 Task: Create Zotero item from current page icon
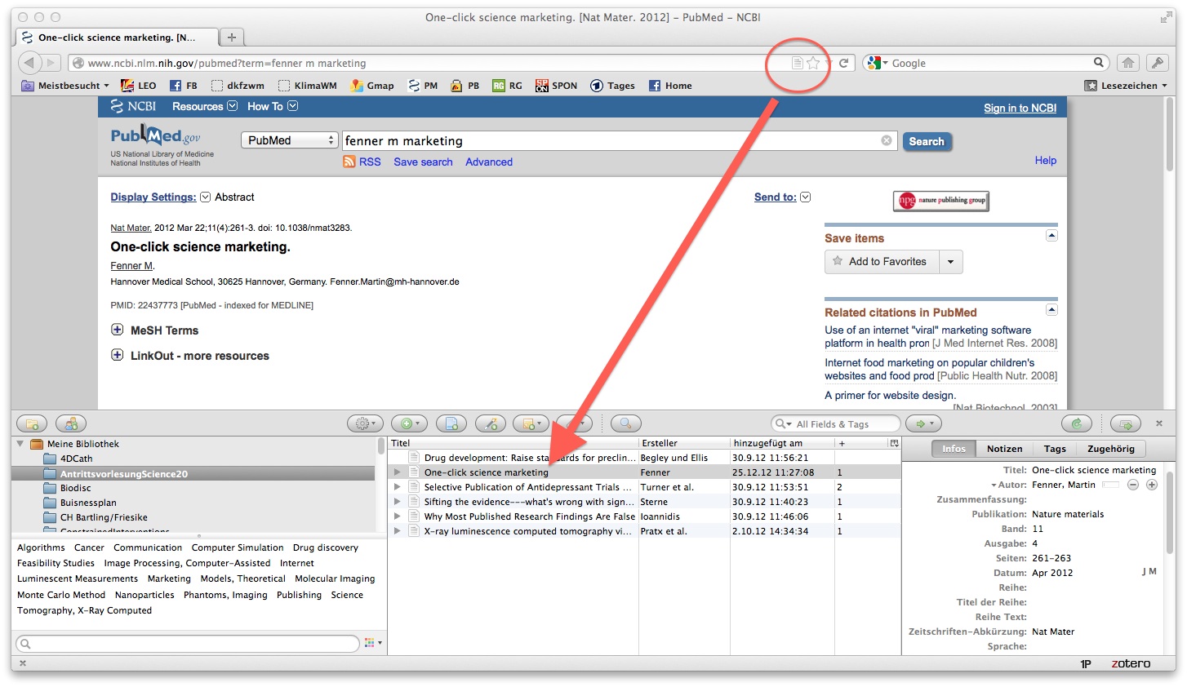point(451,423)
